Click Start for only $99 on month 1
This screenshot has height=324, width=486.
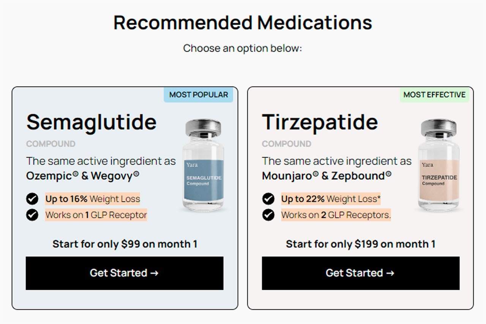tap(125, 244)
